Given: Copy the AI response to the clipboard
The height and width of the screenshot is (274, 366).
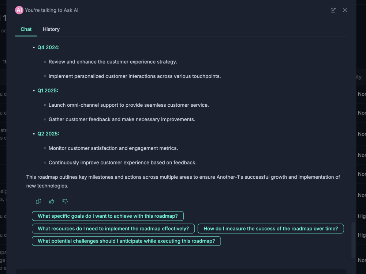Looking at the screenshot, I should pyautogui.click(x=38, y=201).
